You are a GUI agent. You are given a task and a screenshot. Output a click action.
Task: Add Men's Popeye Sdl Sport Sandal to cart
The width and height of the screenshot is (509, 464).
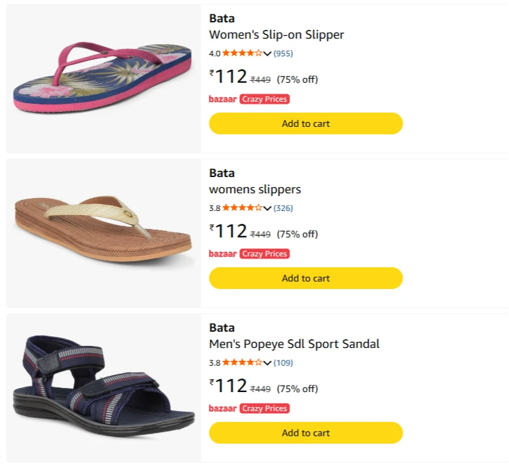coord(306,433)
